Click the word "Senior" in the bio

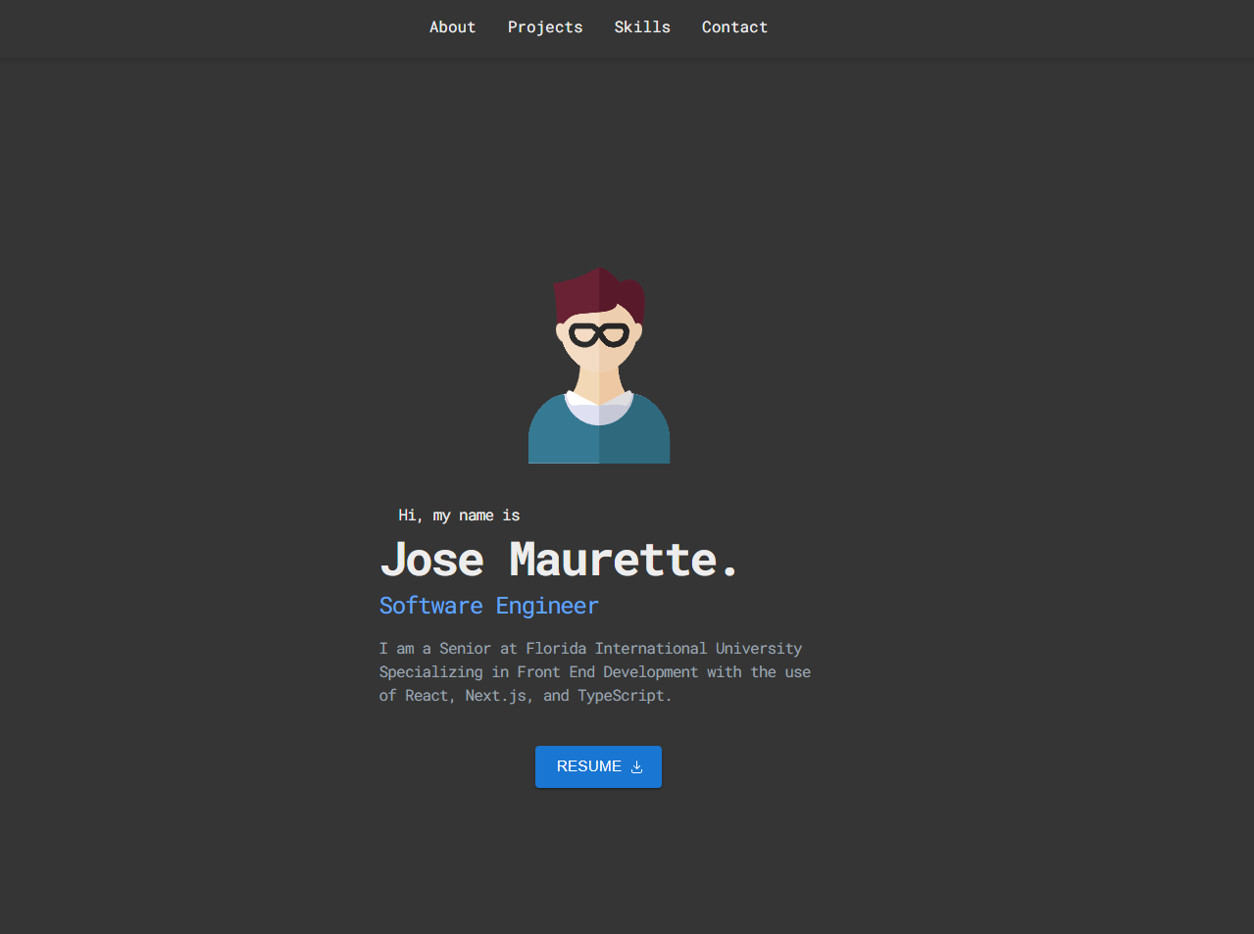(x=465, y=649)
